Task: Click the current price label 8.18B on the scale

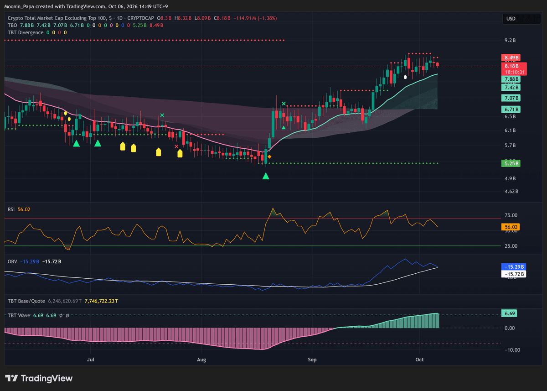Action: coord(515,66)
